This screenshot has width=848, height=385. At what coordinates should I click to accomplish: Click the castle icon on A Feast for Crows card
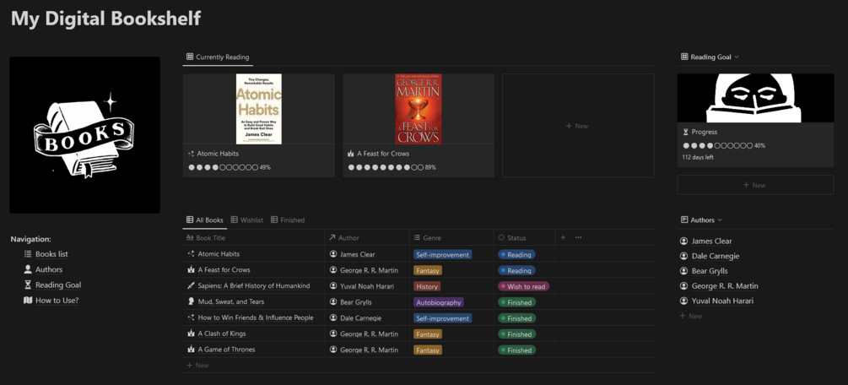pos(350,154)
